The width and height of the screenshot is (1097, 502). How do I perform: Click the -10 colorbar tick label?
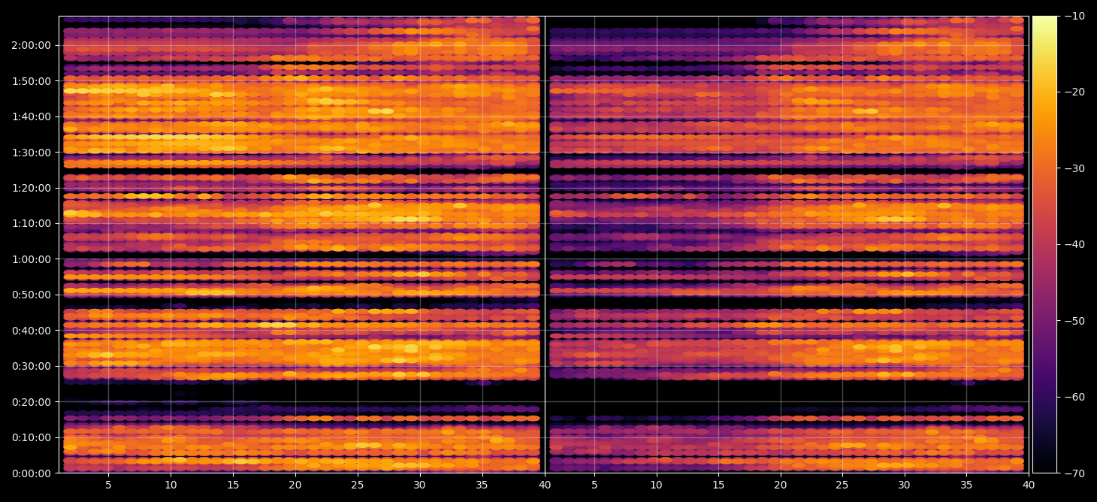coord(1074,16)
